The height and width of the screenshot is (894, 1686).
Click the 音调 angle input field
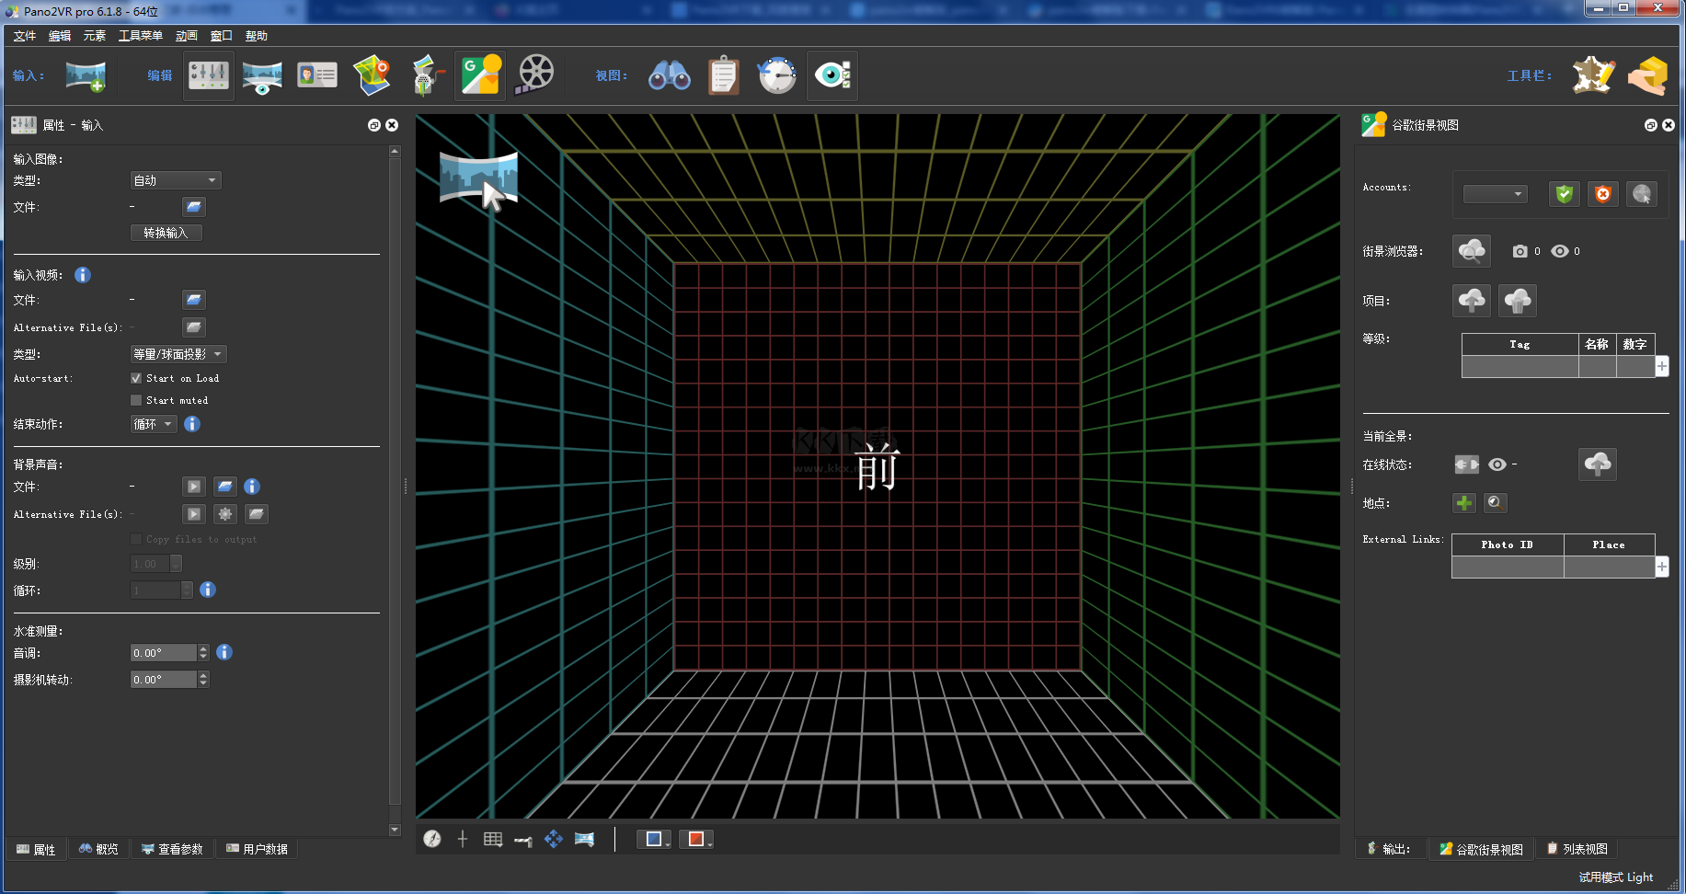[x=163, y=653]
